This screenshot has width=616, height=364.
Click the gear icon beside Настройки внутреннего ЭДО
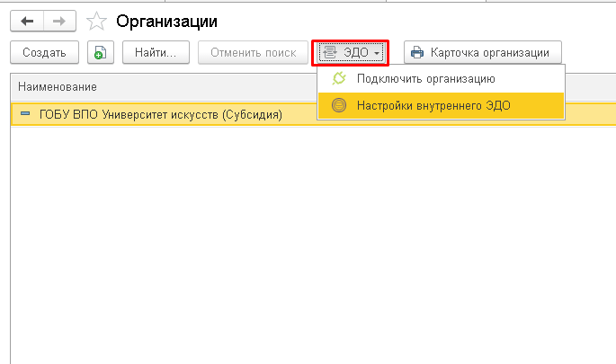point(338,105)
